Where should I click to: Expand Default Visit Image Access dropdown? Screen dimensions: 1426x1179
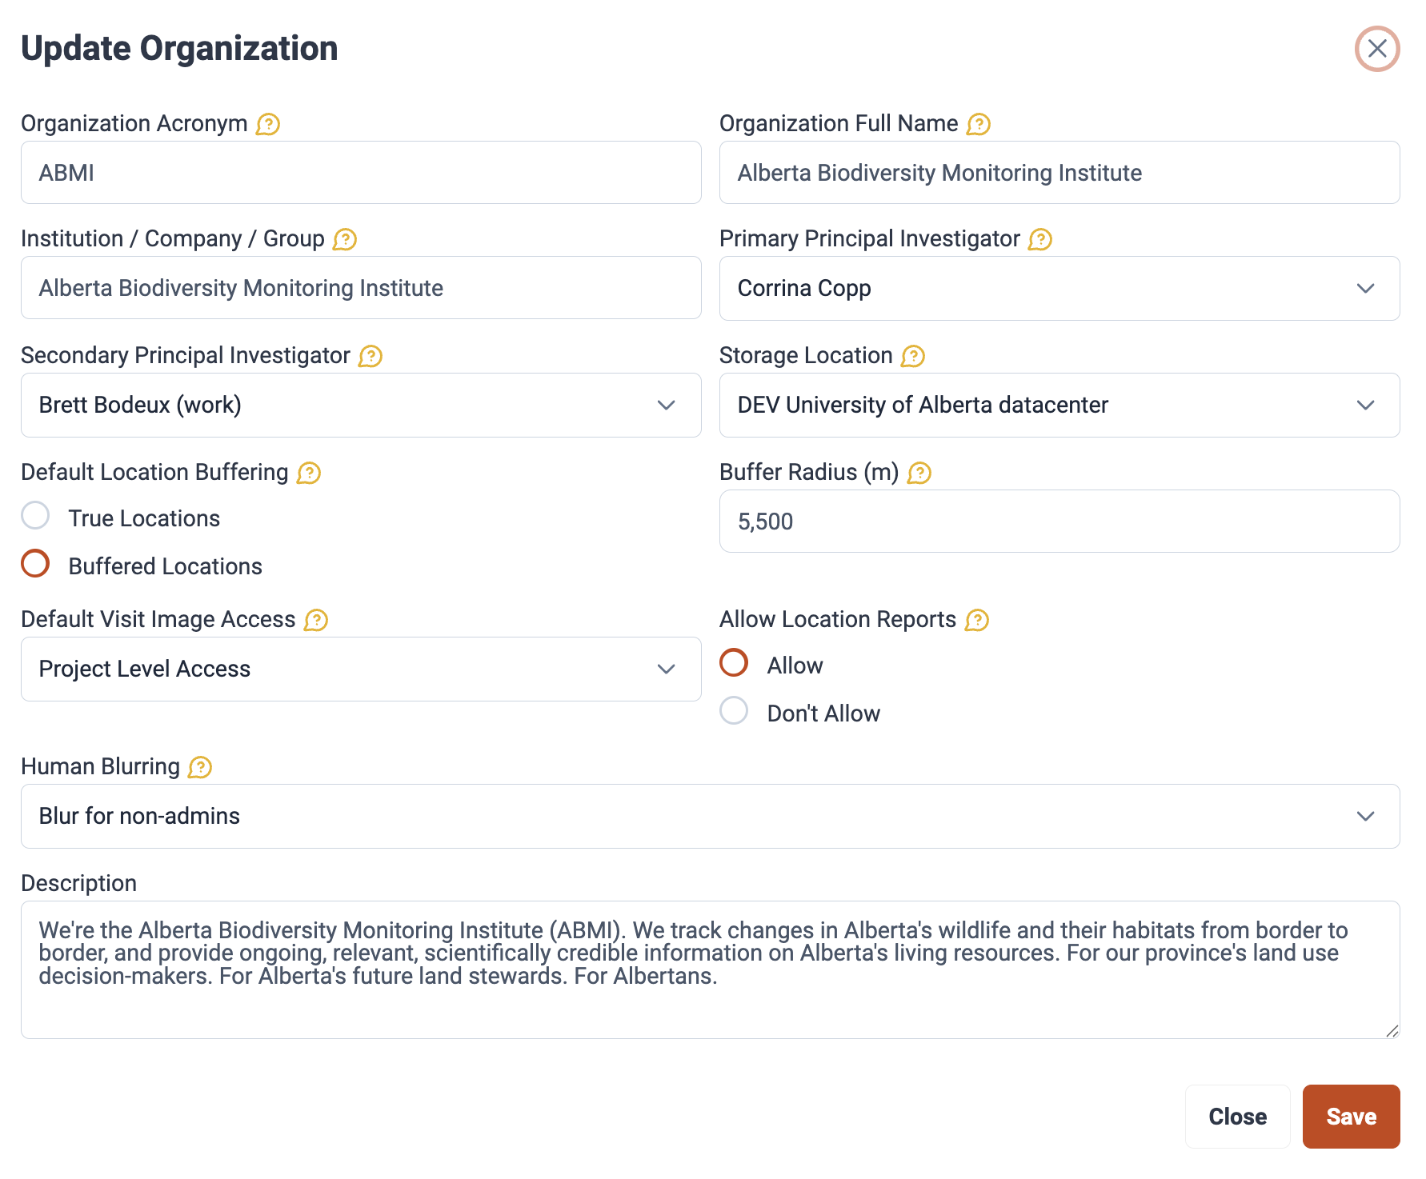point(361,669)
